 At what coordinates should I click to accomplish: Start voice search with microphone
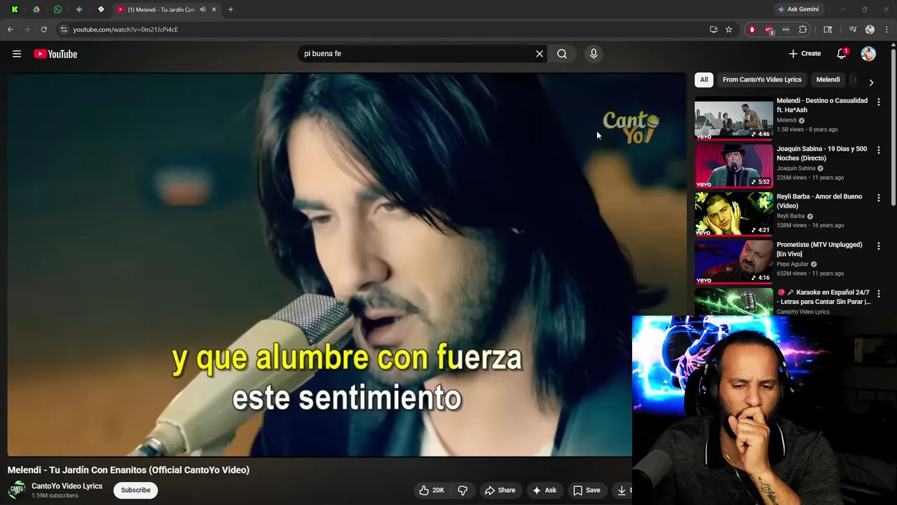coord(594,54)
